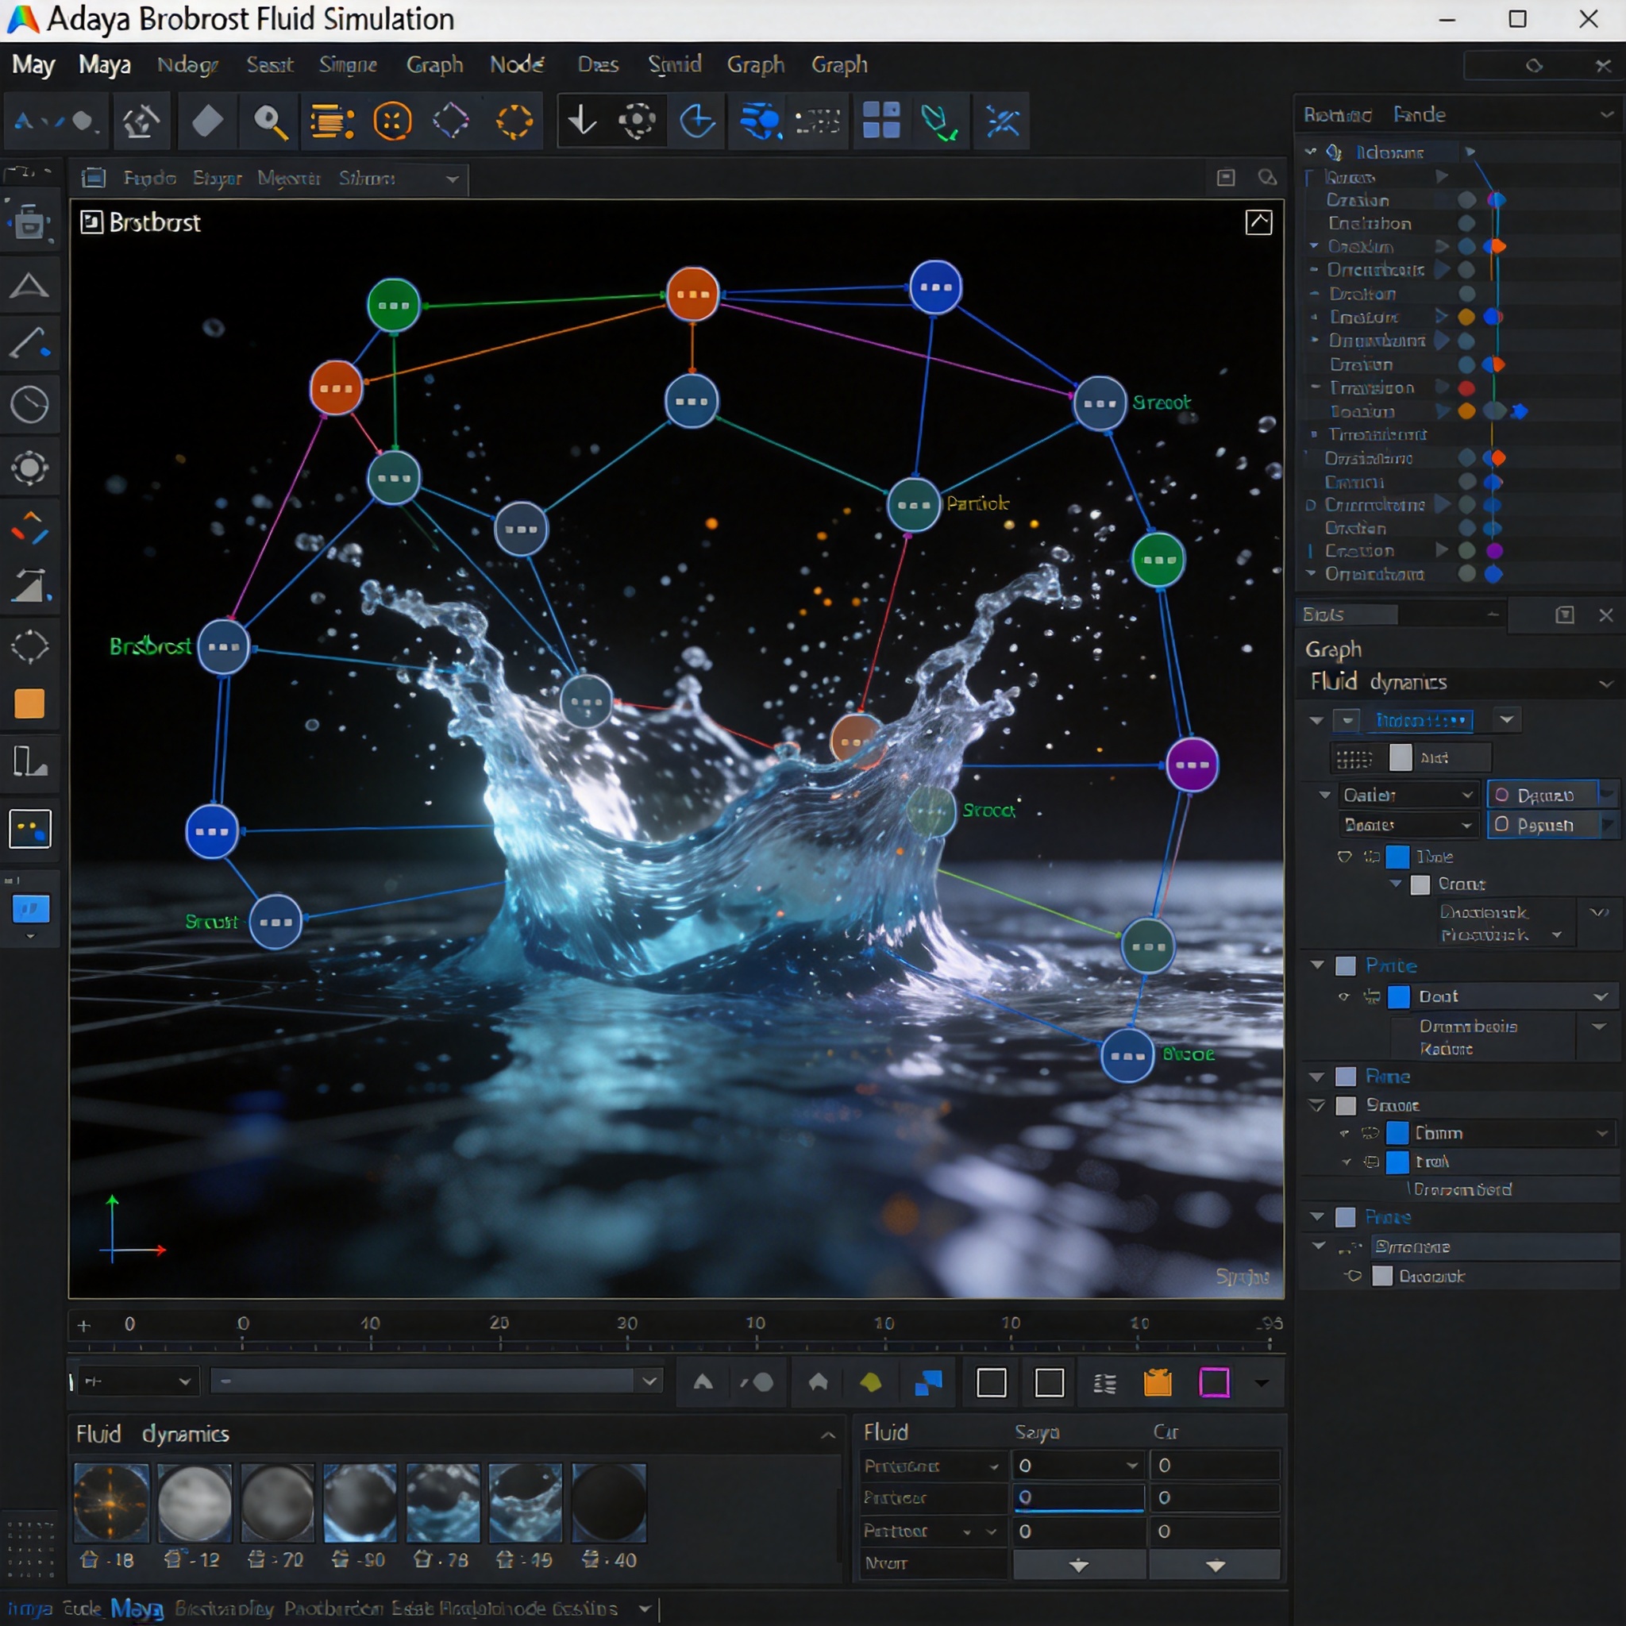
Task: Toggle the Rine section checkbox
Action: pyautogui.click(x=1346, y=1077)
